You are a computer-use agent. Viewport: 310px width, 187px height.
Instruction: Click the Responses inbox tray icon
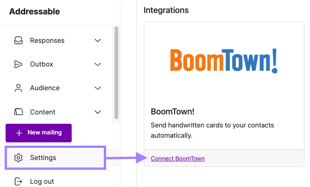(19, 40)
